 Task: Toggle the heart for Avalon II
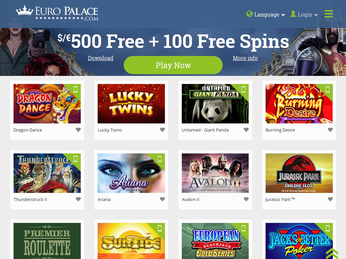tap(246, 199)
